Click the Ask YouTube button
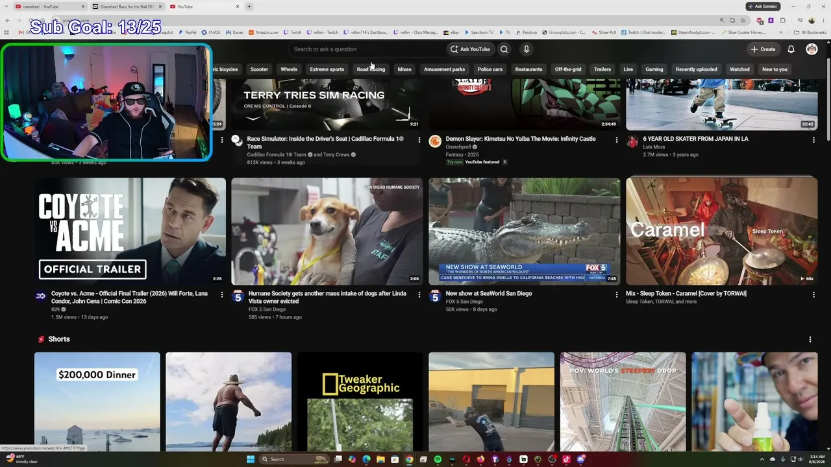 tap(470, 49)
